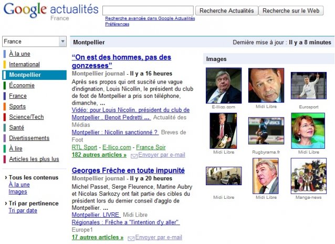335x244 pixels.
Task: Select Sports sidebar section
Action: click(x=17, y=106)
